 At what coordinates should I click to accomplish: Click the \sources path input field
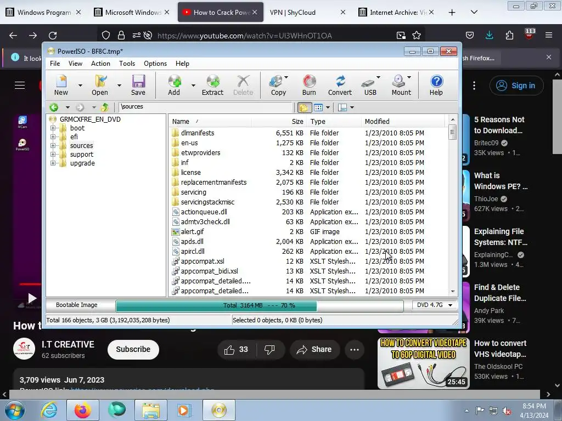[x=206, y=107]
